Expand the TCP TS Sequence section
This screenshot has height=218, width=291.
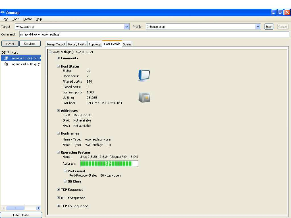point(58,206)
